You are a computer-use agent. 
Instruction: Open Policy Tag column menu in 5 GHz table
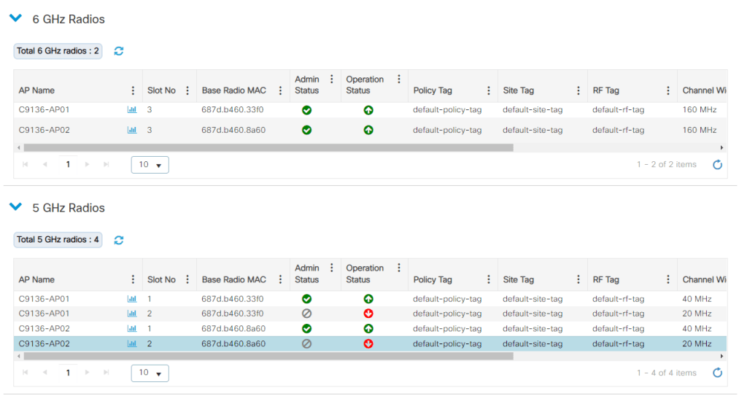489,279
